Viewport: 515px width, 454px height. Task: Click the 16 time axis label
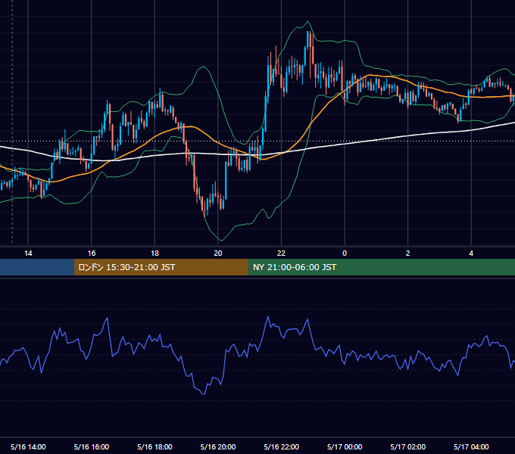pyautogui.click(x=92, y=253)
